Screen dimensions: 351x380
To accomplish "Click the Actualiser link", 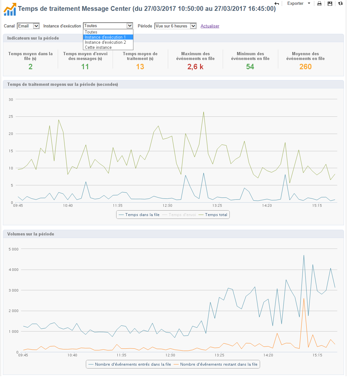I will pos(210,26).
